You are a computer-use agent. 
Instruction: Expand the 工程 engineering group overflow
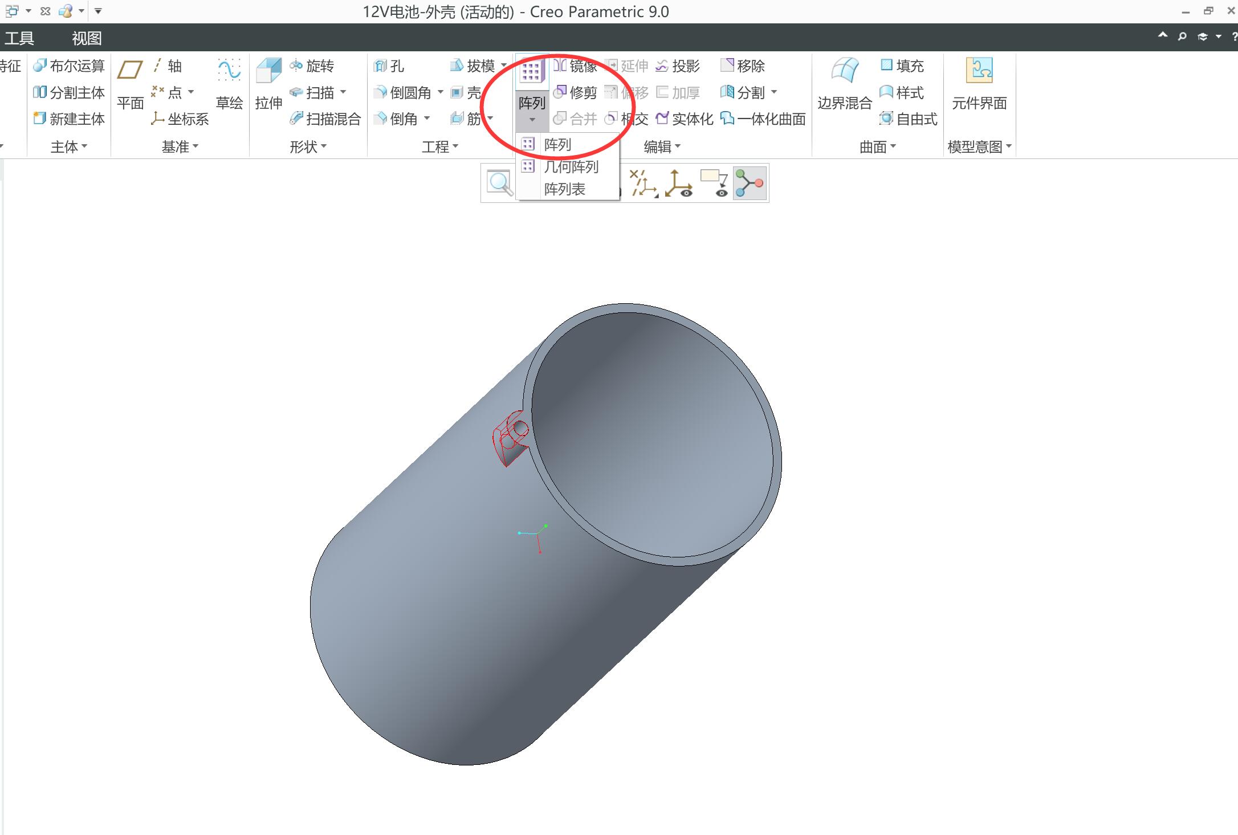(440, 146)
